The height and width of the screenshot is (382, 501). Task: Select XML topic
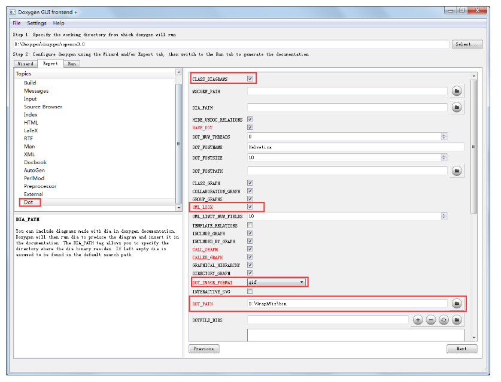pyautogui.click(x=29, y=154)
